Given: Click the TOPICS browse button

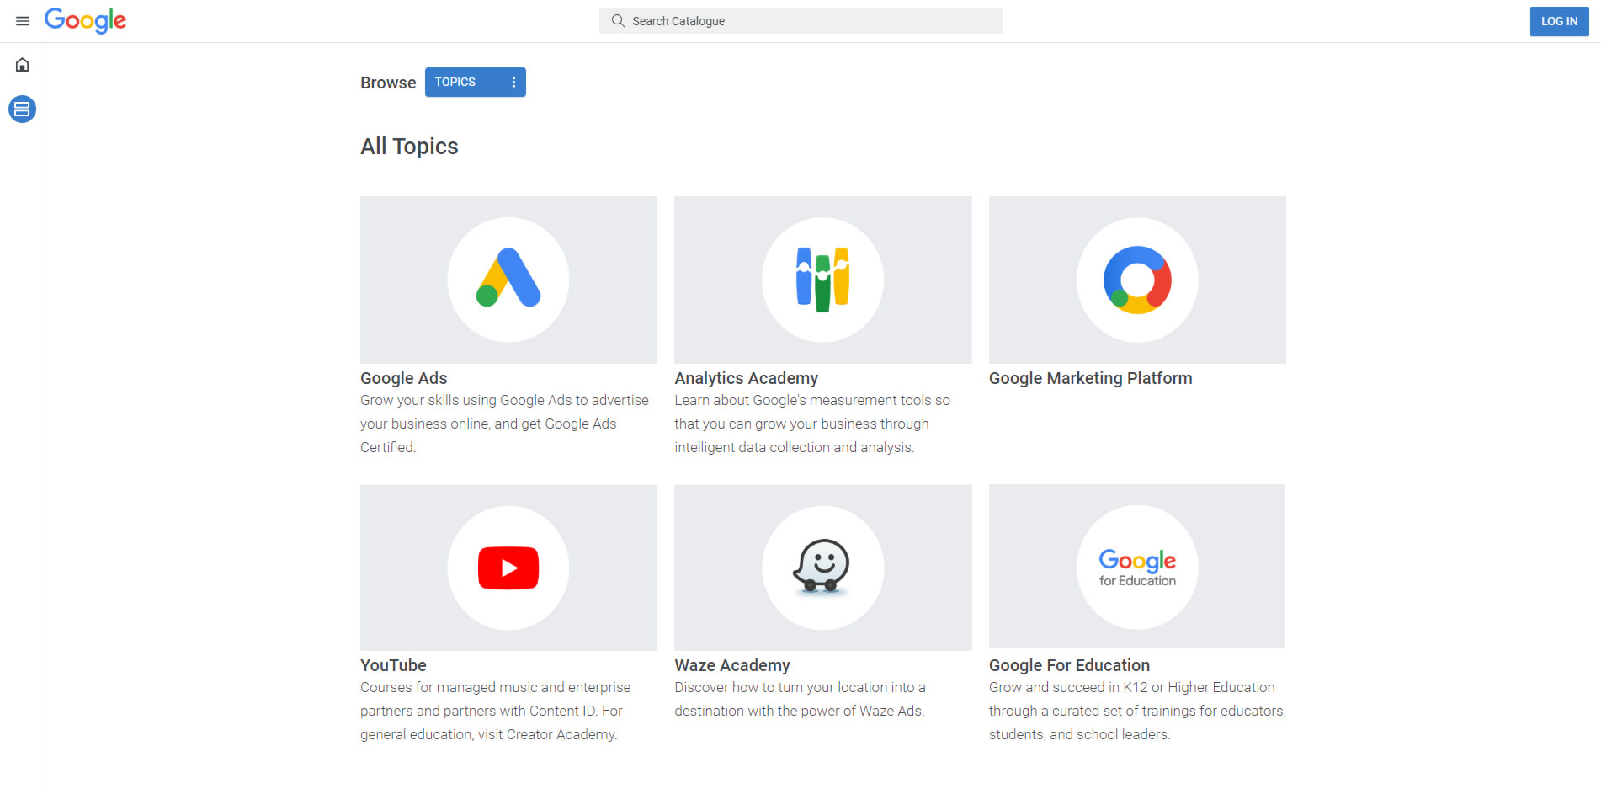Looking at the screenshot, I should click(x=475, y=83).
